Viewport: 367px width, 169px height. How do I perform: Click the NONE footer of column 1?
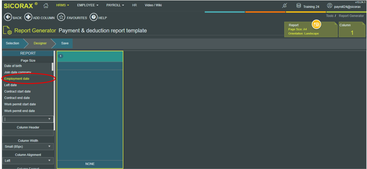90,164
